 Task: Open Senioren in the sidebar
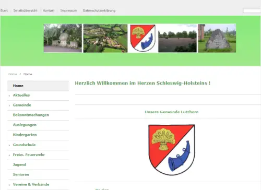21,174
